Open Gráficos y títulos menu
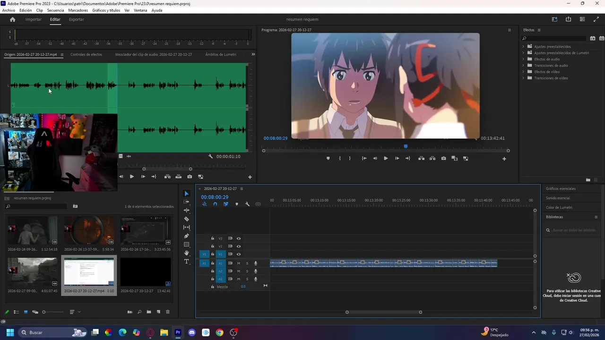 (x=106, y=10)
